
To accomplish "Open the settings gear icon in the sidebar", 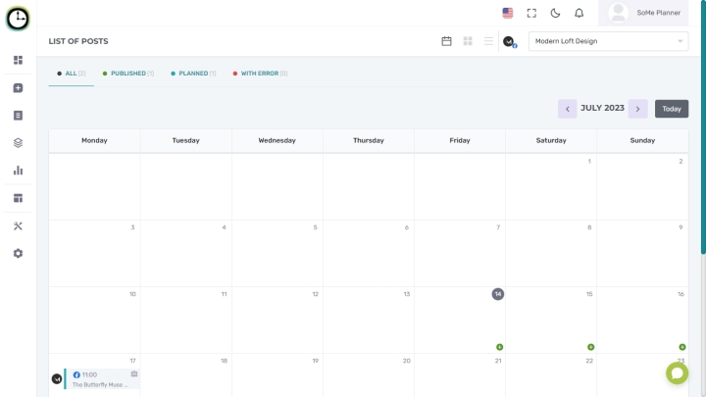I will (18, 254).
